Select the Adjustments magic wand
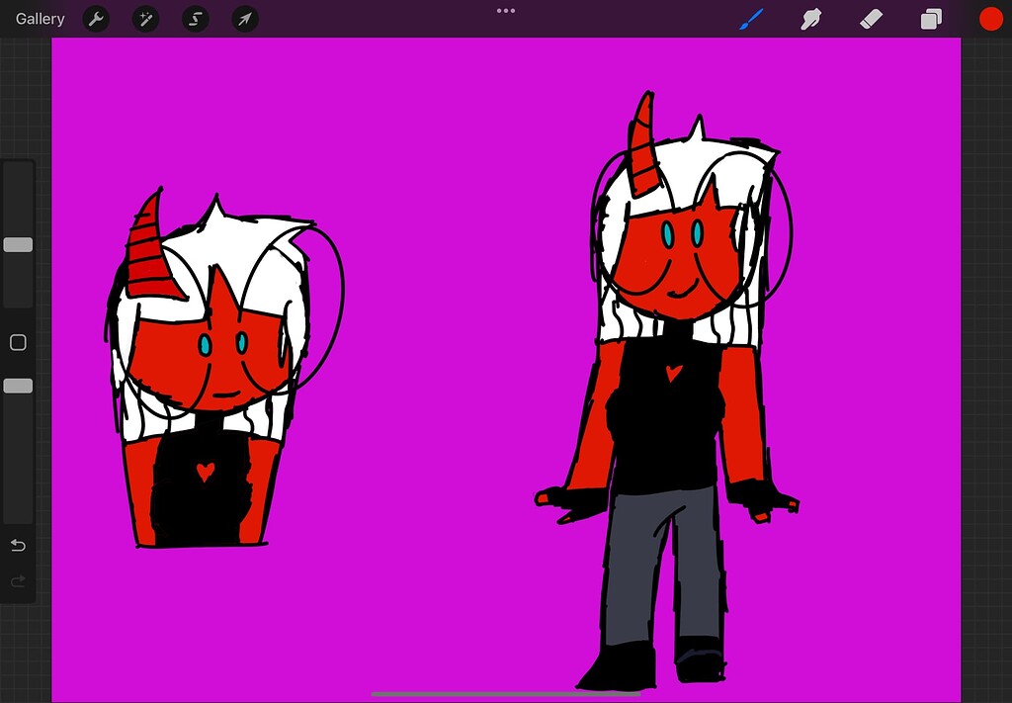 coord(145,19)
